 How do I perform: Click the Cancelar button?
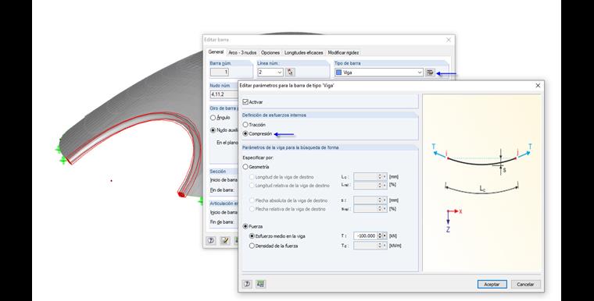(525, 285)
